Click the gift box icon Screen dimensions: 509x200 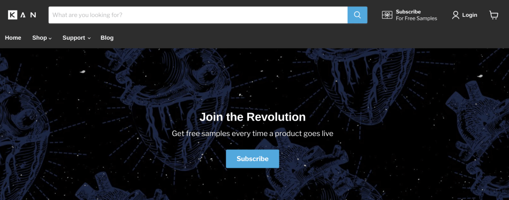tap(387, 15)
